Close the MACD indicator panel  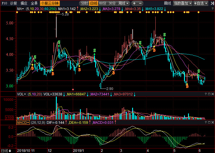[x=213, y=122]
